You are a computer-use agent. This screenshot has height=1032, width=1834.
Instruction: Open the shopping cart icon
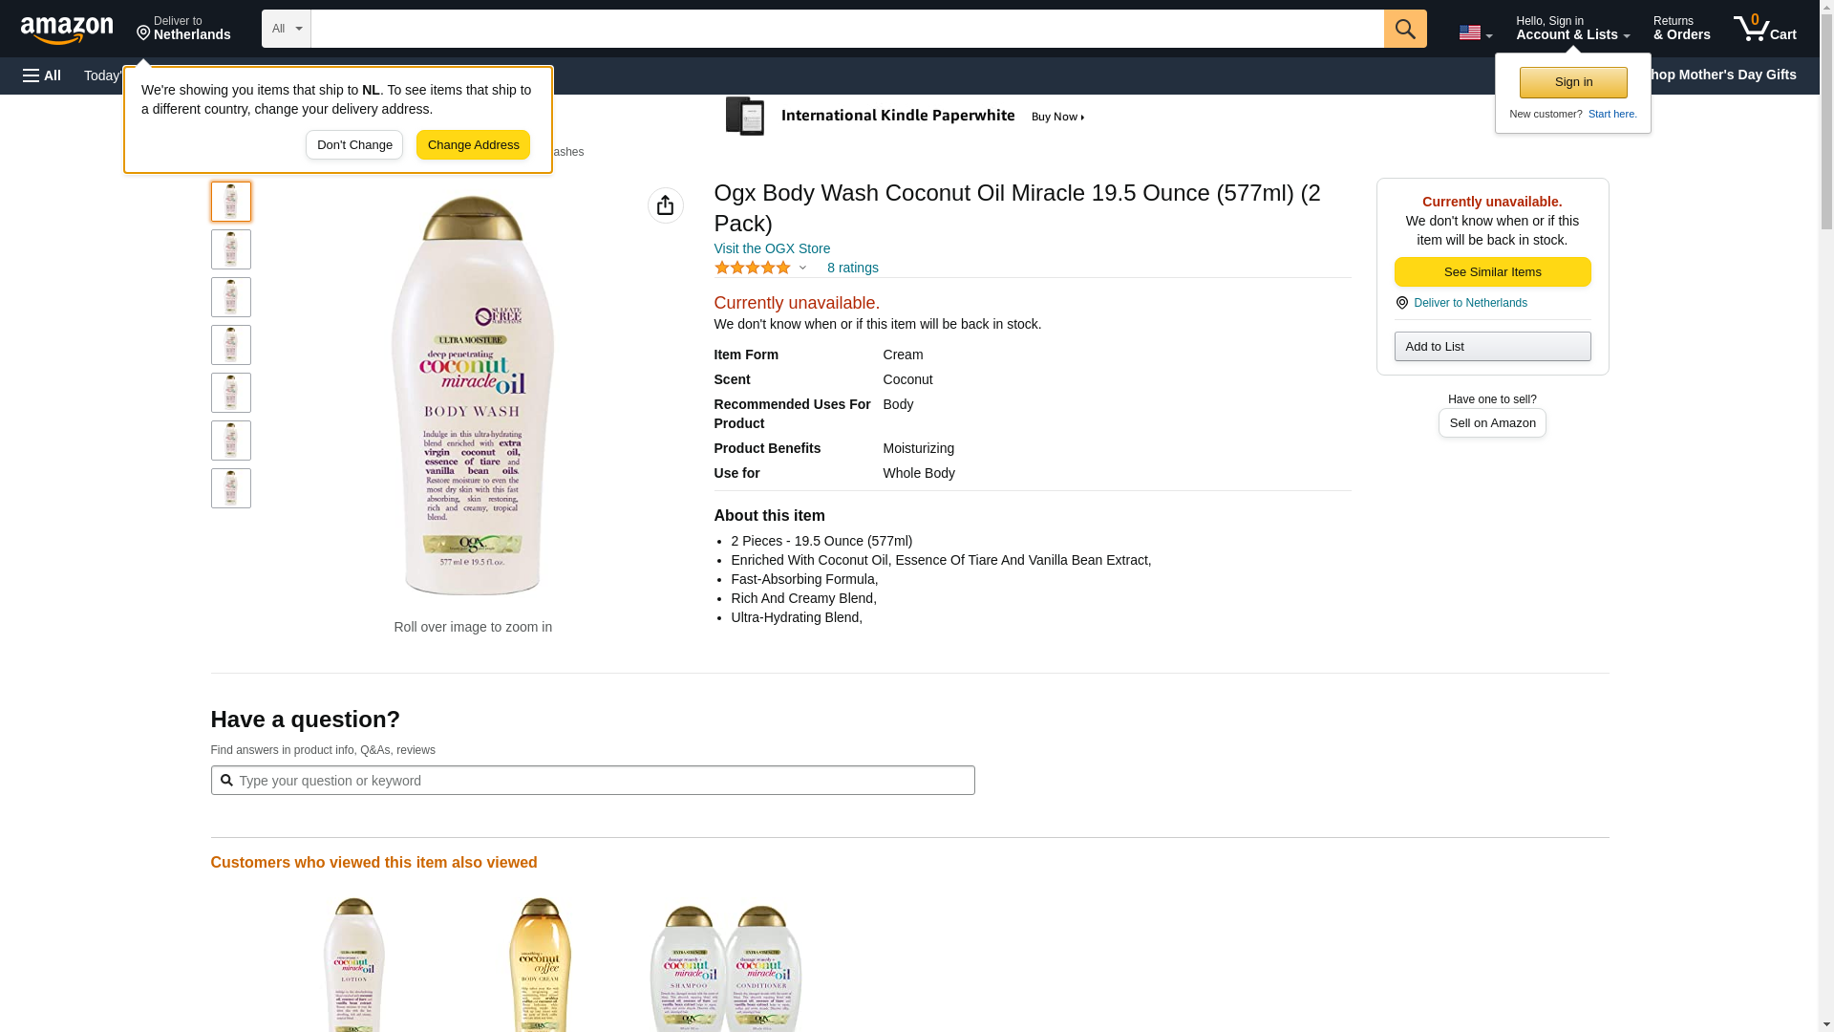(x=1764, y=29)
